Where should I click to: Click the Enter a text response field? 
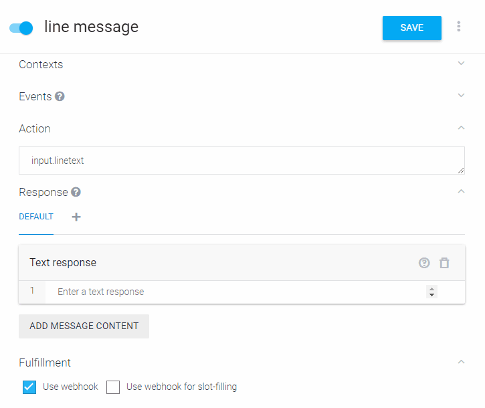(x=234, y=292)
